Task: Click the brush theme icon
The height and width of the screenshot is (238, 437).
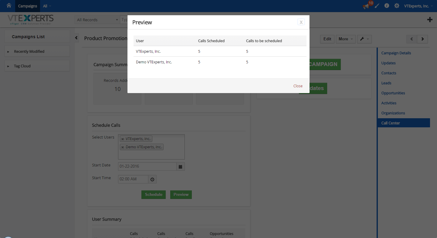Action: [x=377, y=6]
